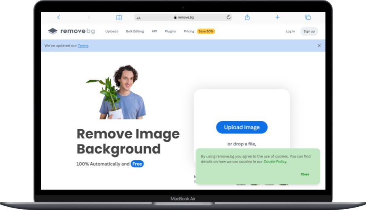
Task: Click the remove.bg address bar
Action: click(x=183, y=17)
